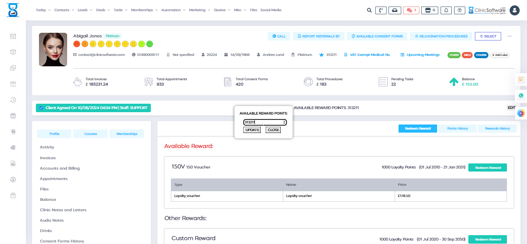This screenshot has height=244, width=527.
Task: Expand the Contacts dropdown menu
Action: [64, 10]
